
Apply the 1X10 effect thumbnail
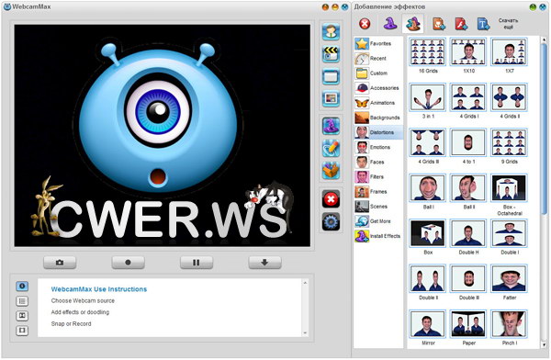468,51
